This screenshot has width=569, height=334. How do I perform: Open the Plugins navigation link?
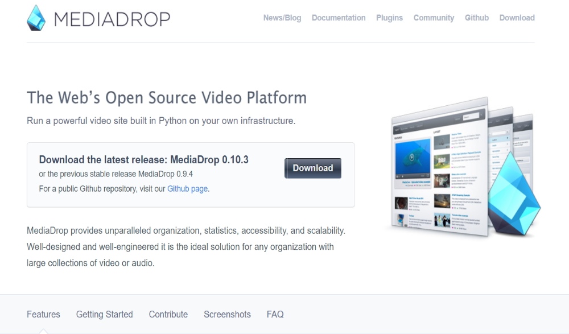pos(389,18)
